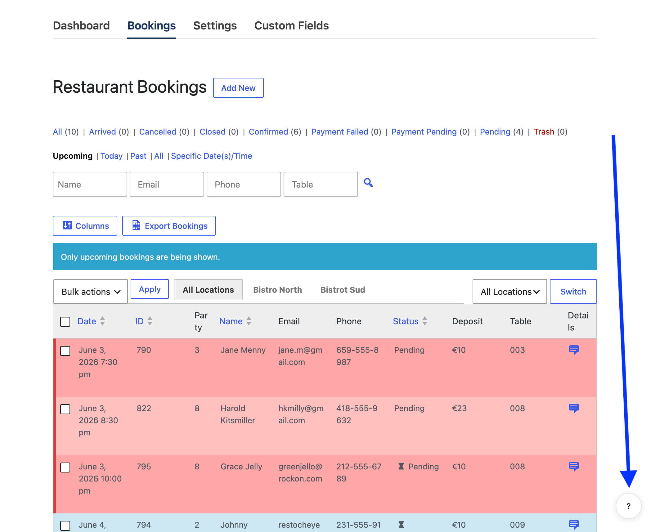This screenshot has height=532, width=651.
Task: Click the search magnifier icon
Action: (x=368, y=183)
